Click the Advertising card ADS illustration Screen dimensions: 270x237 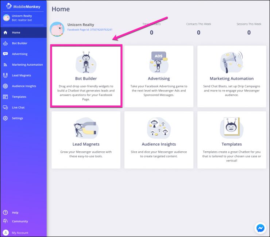(159, 62)
